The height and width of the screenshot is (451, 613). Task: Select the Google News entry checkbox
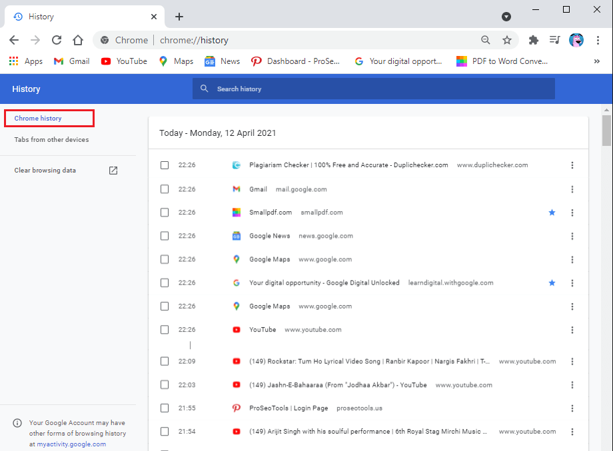point(165,235)
